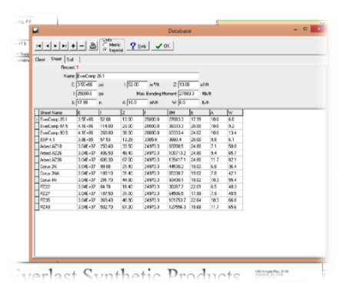350x302 pixels.
Task: Select the Arbed AZ26 row
Action: tap(138, 153)
